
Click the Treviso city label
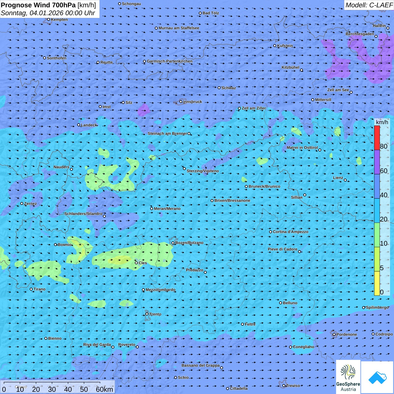[293, 386]
